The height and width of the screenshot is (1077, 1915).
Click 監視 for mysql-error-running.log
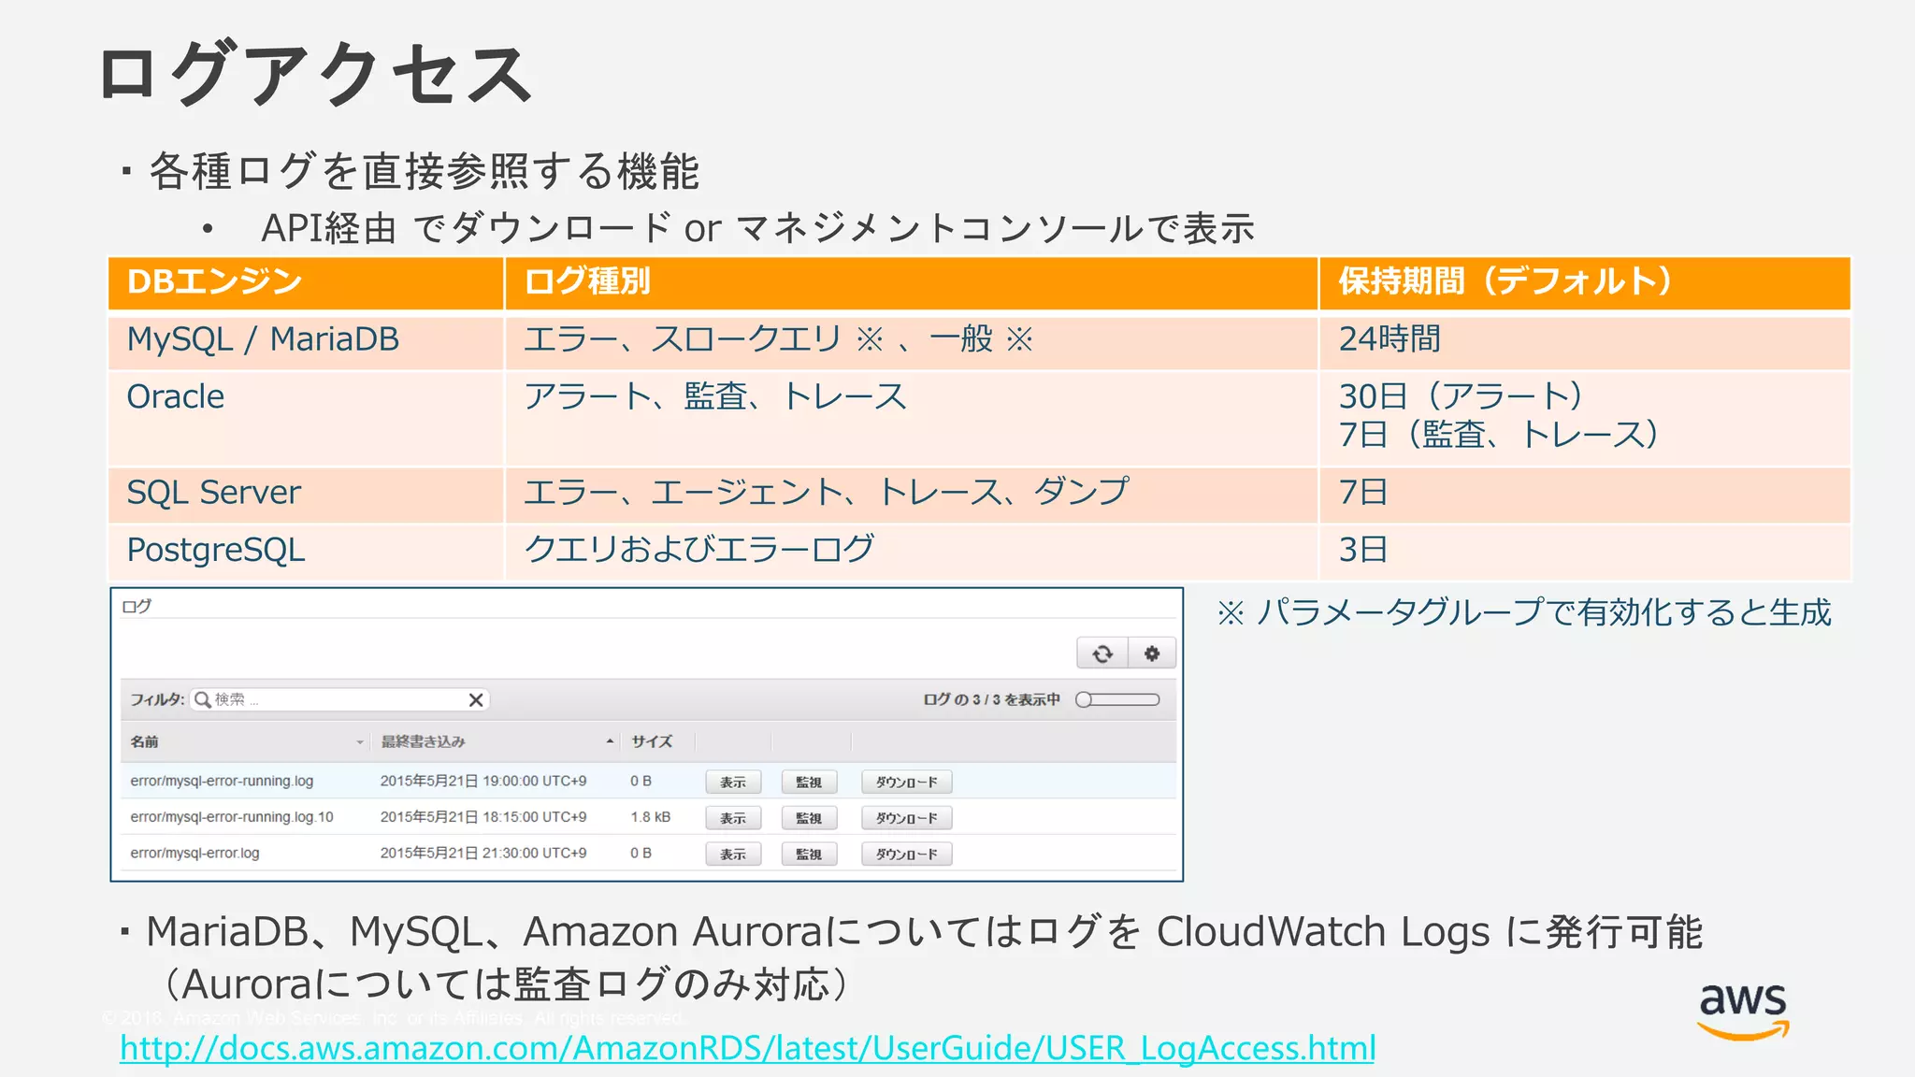coord(809,782)
